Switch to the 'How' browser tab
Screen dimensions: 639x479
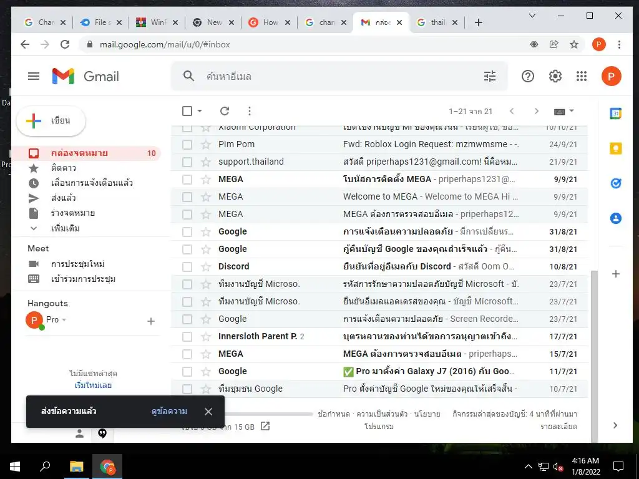tap(269, 22)
